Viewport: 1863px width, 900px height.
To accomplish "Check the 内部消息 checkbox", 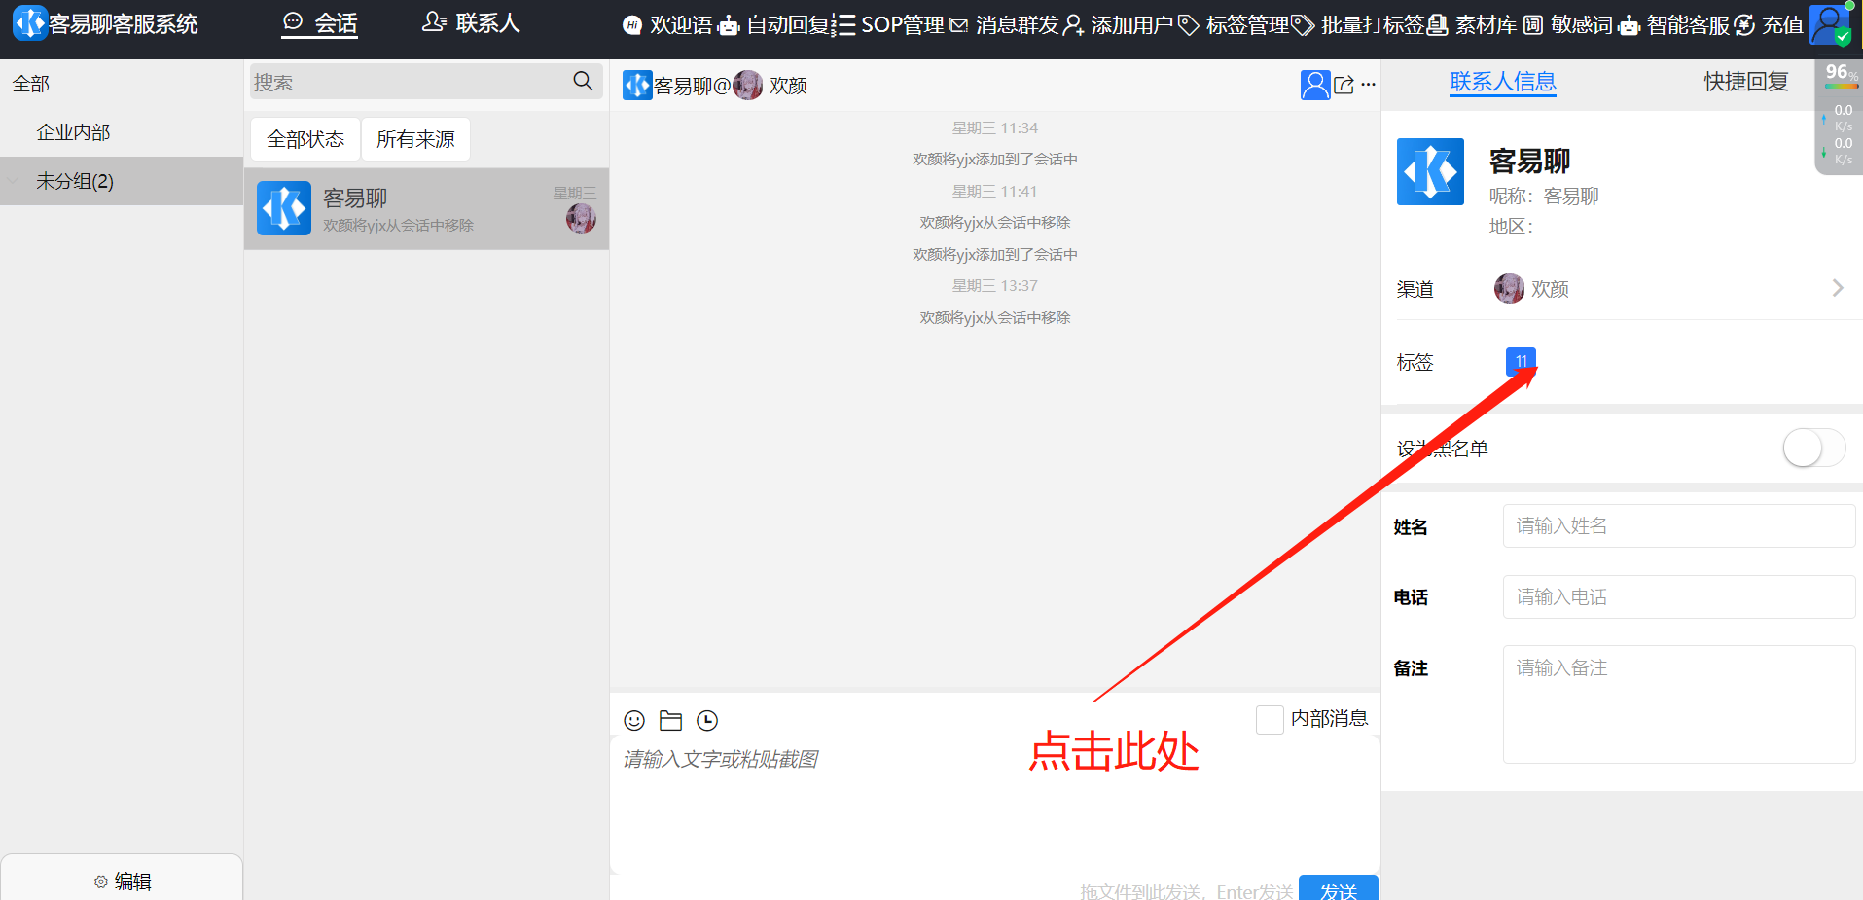I will point(1270,719).
